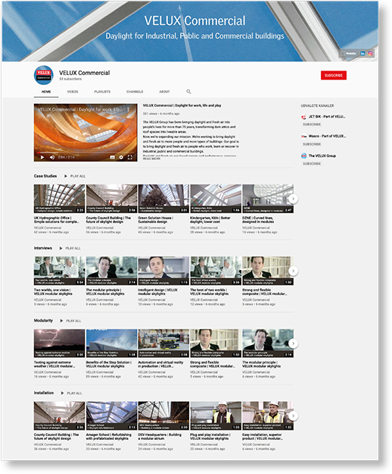Click the VELUX Commercial channel avatar

[x=44, y=75]
